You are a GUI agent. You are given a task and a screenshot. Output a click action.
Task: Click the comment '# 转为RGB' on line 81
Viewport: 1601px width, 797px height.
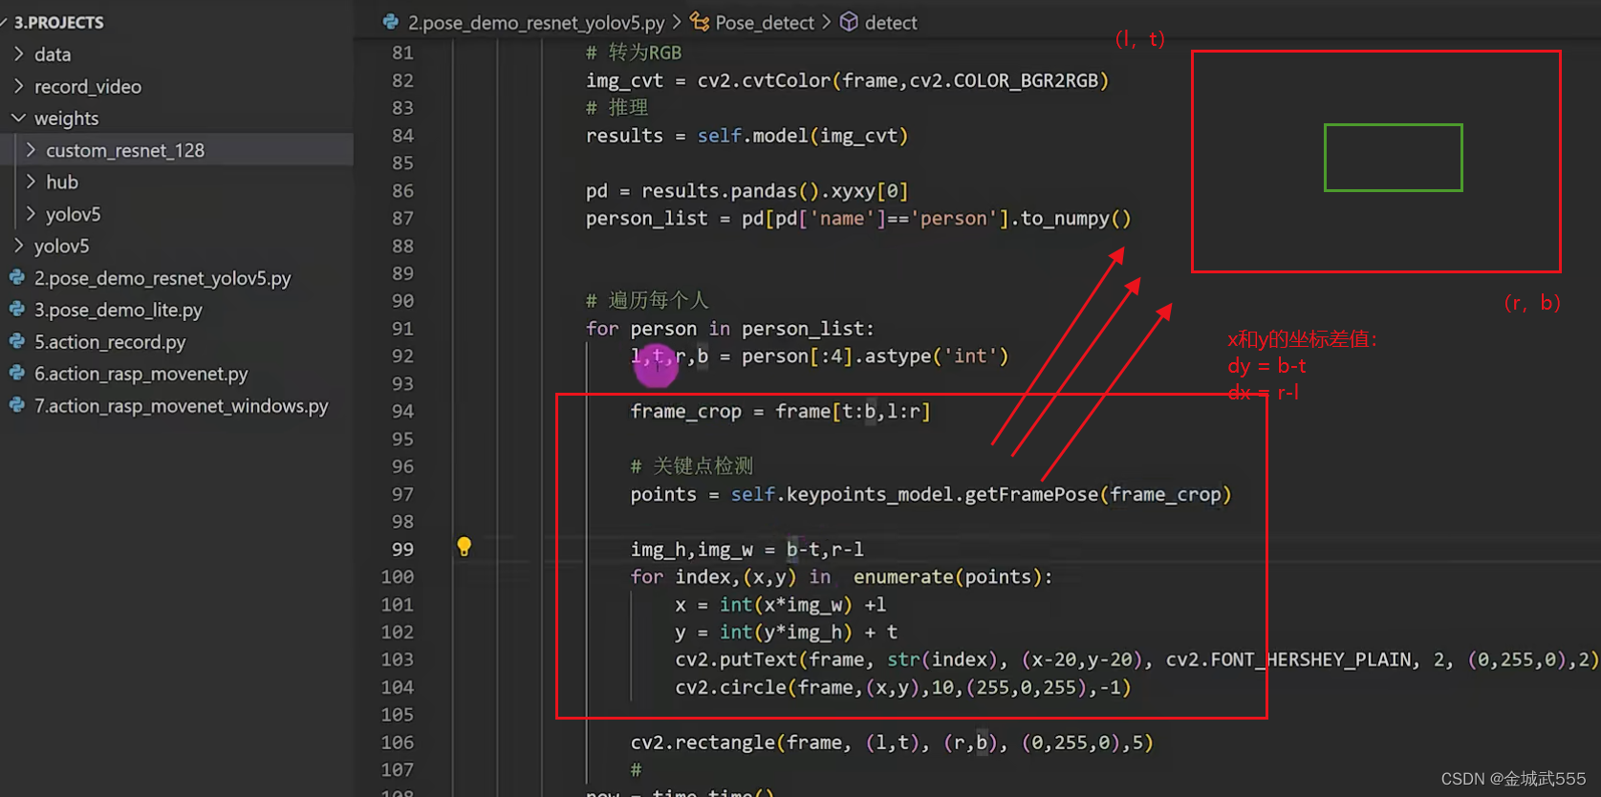point(634,53)
